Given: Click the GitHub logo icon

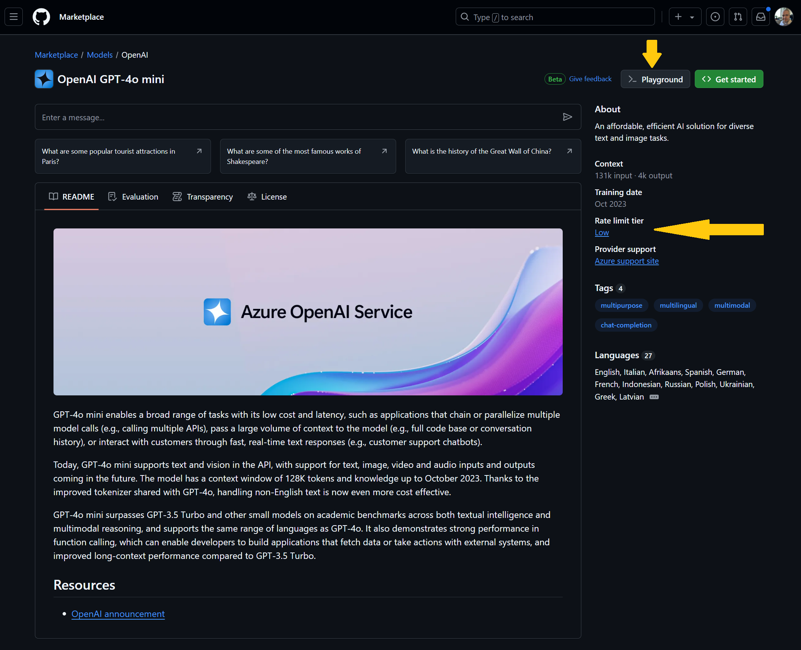Looking at the screenshot, I should pyautogui.click(x=41, y=17).
